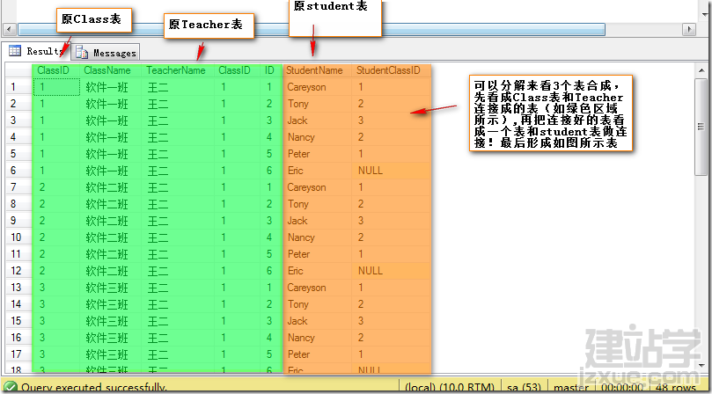The height and width of the screenshot is (394, 712).
Task: Select the TeacherName column header
Action: click(176, 70)
